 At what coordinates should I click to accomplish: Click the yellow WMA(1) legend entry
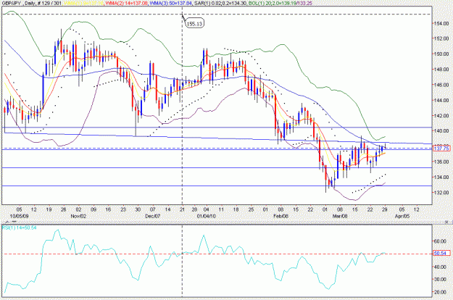[x=84, y=4]
